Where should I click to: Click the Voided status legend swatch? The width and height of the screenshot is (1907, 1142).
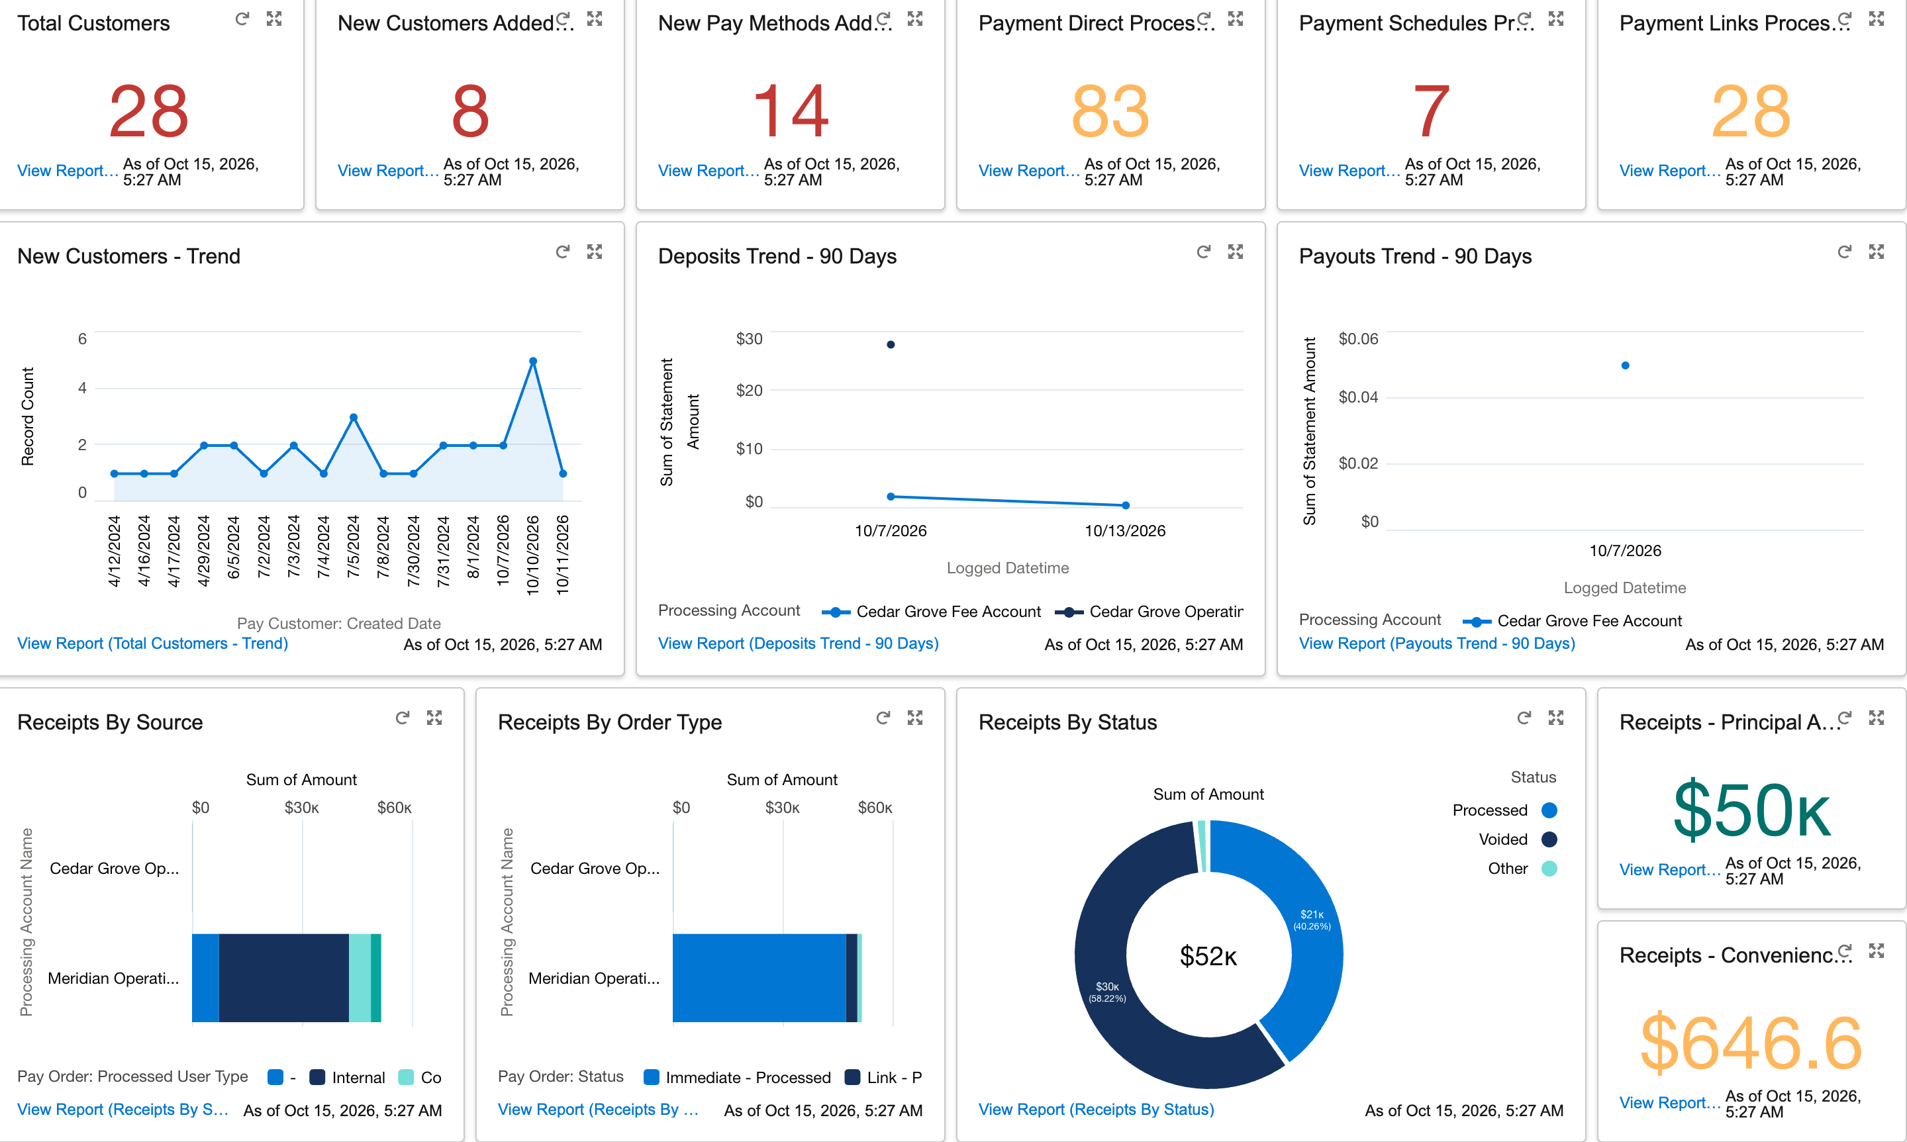1550,839
